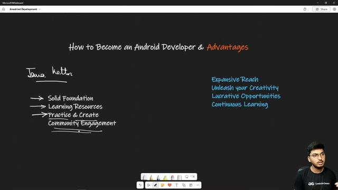This screenshot has width=338, height=190.
Task: Click the 'Unleash your Creativity' text
Action: coord(245,88)
